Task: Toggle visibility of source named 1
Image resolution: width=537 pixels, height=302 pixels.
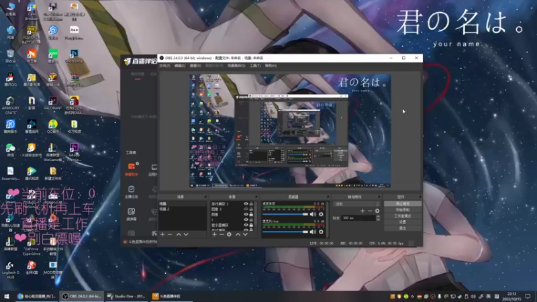Action: click(246, 219)
